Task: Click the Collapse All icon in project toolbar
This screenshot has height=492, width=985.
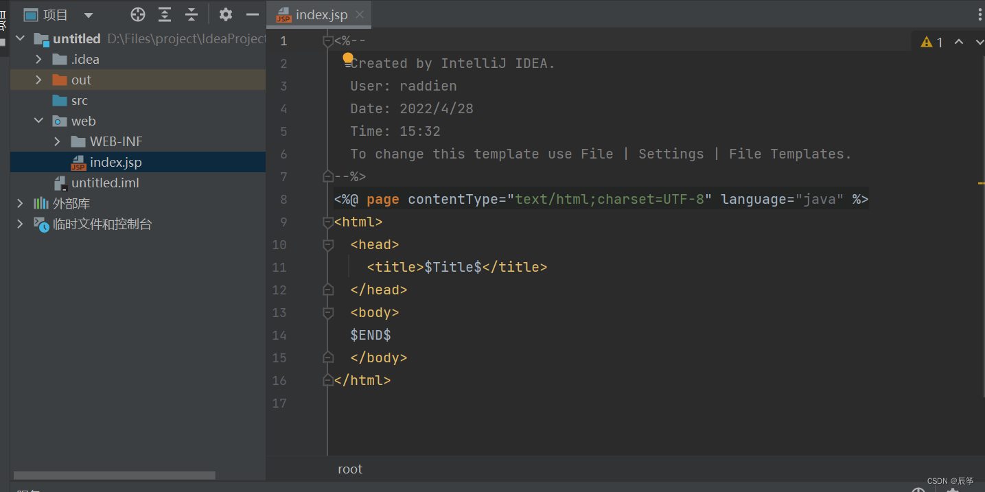Action: [192, 14]
